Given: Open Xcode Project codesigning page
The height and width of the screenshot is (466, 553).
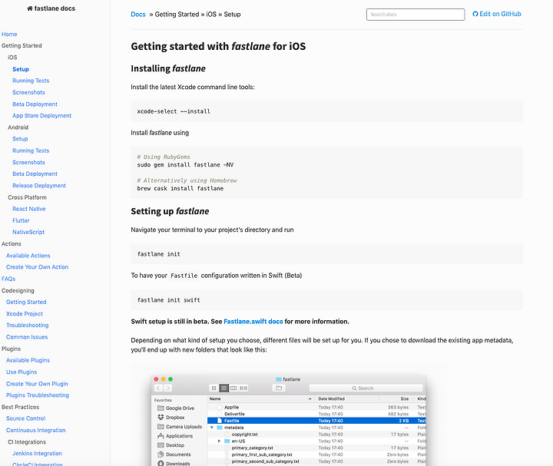Looking at the screenshot, I should click(x=25, y=314).
